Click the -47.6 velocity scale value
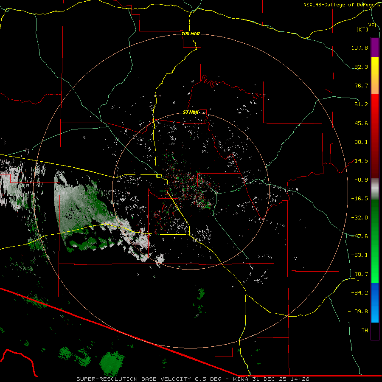 [360, 236]
